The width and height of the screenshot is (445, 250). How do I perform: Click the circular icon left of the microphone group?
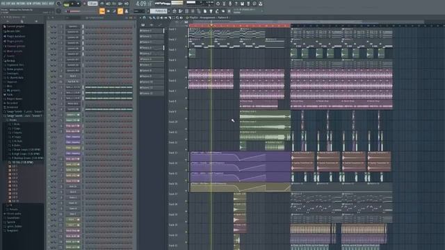tap(218, 3)
